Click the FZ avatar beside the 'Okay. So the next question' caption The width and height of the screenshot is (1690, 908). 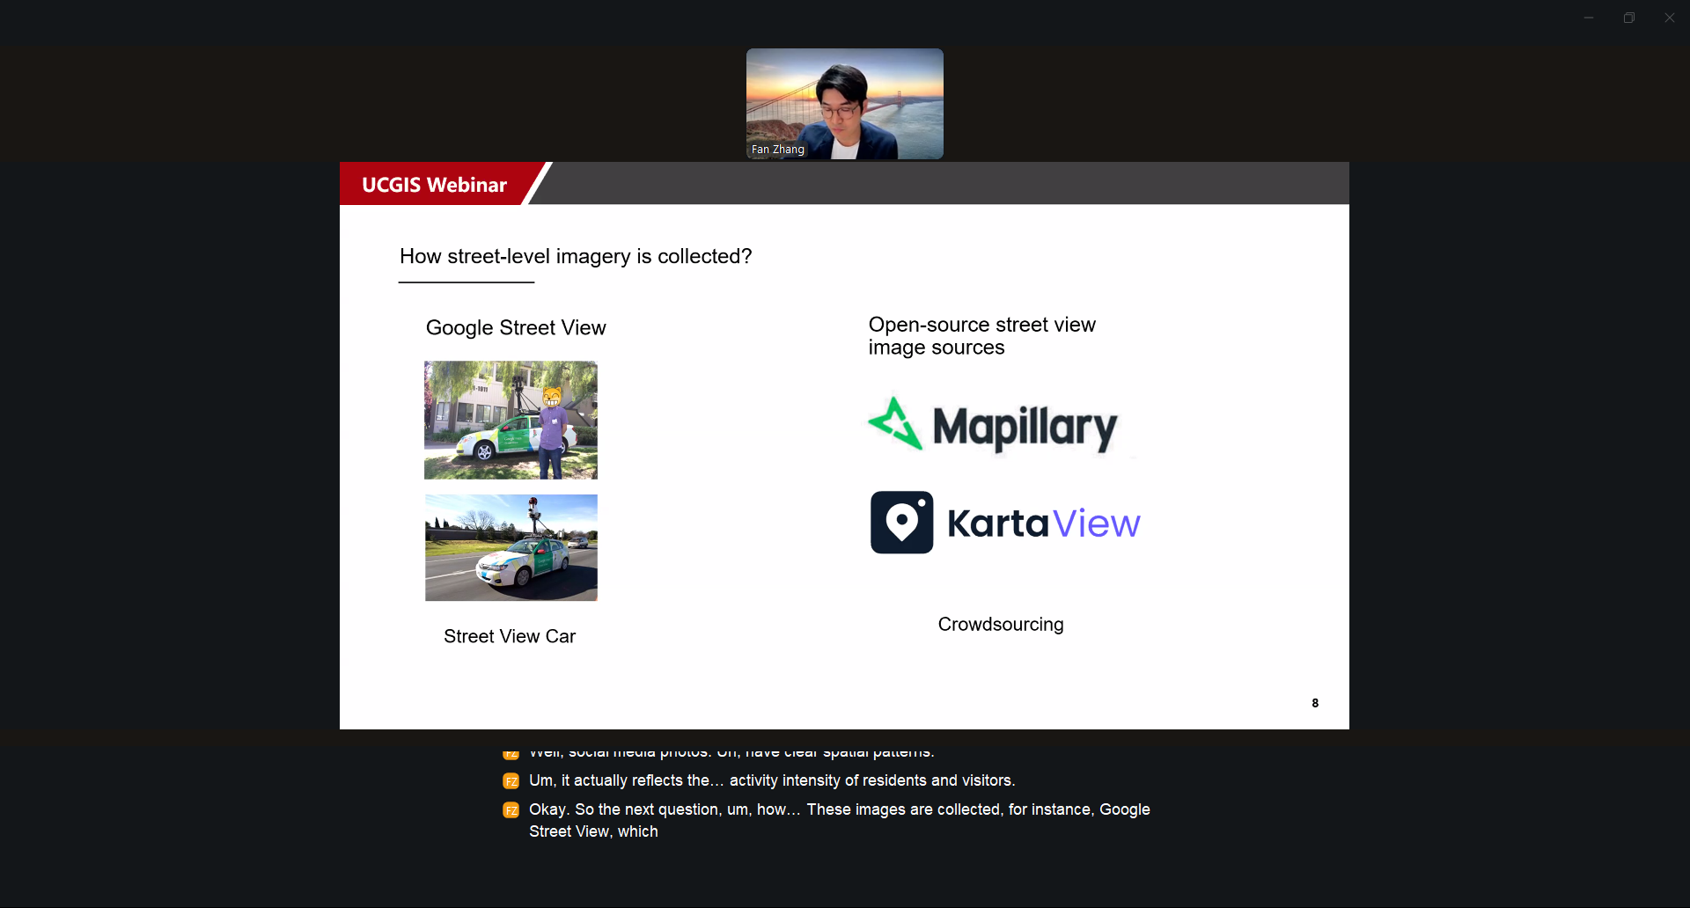511,810
